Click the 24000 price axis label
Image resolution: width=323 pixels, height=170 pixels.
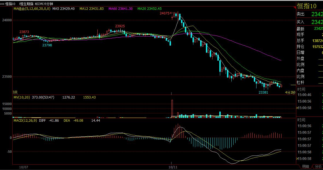(7, 20)
